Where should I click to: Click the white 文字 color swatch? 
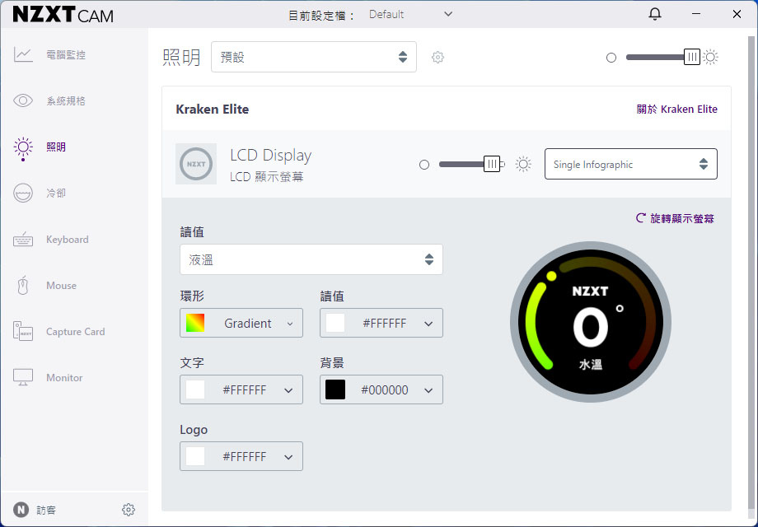click(195, 389)
